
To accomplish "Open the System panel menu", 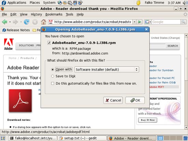I will (49, 3).
